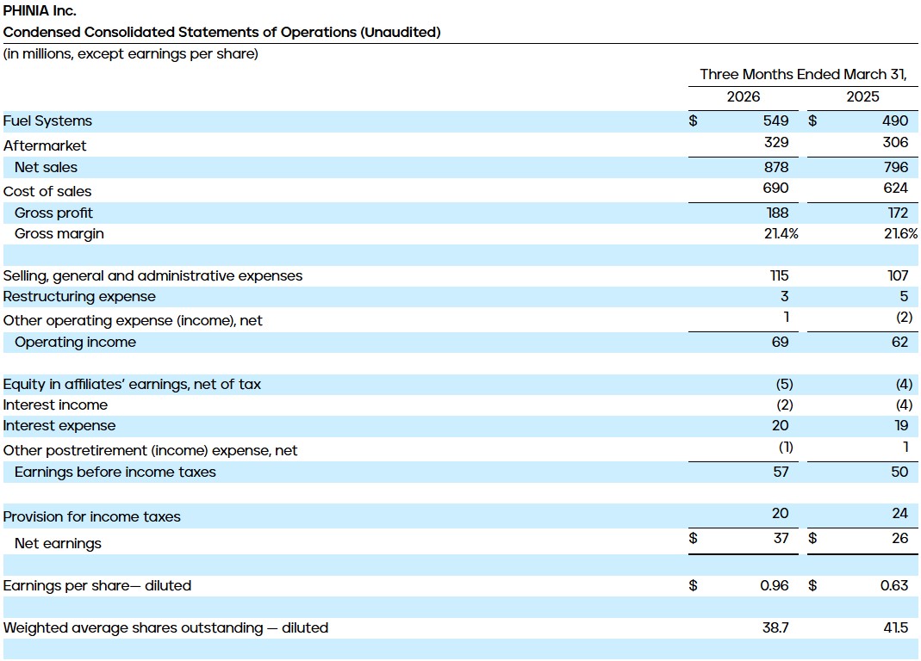The height and width of the screenshot is (661, 921).
Task: Click Provision for income taxes value 24
Action: pos(899,514)
